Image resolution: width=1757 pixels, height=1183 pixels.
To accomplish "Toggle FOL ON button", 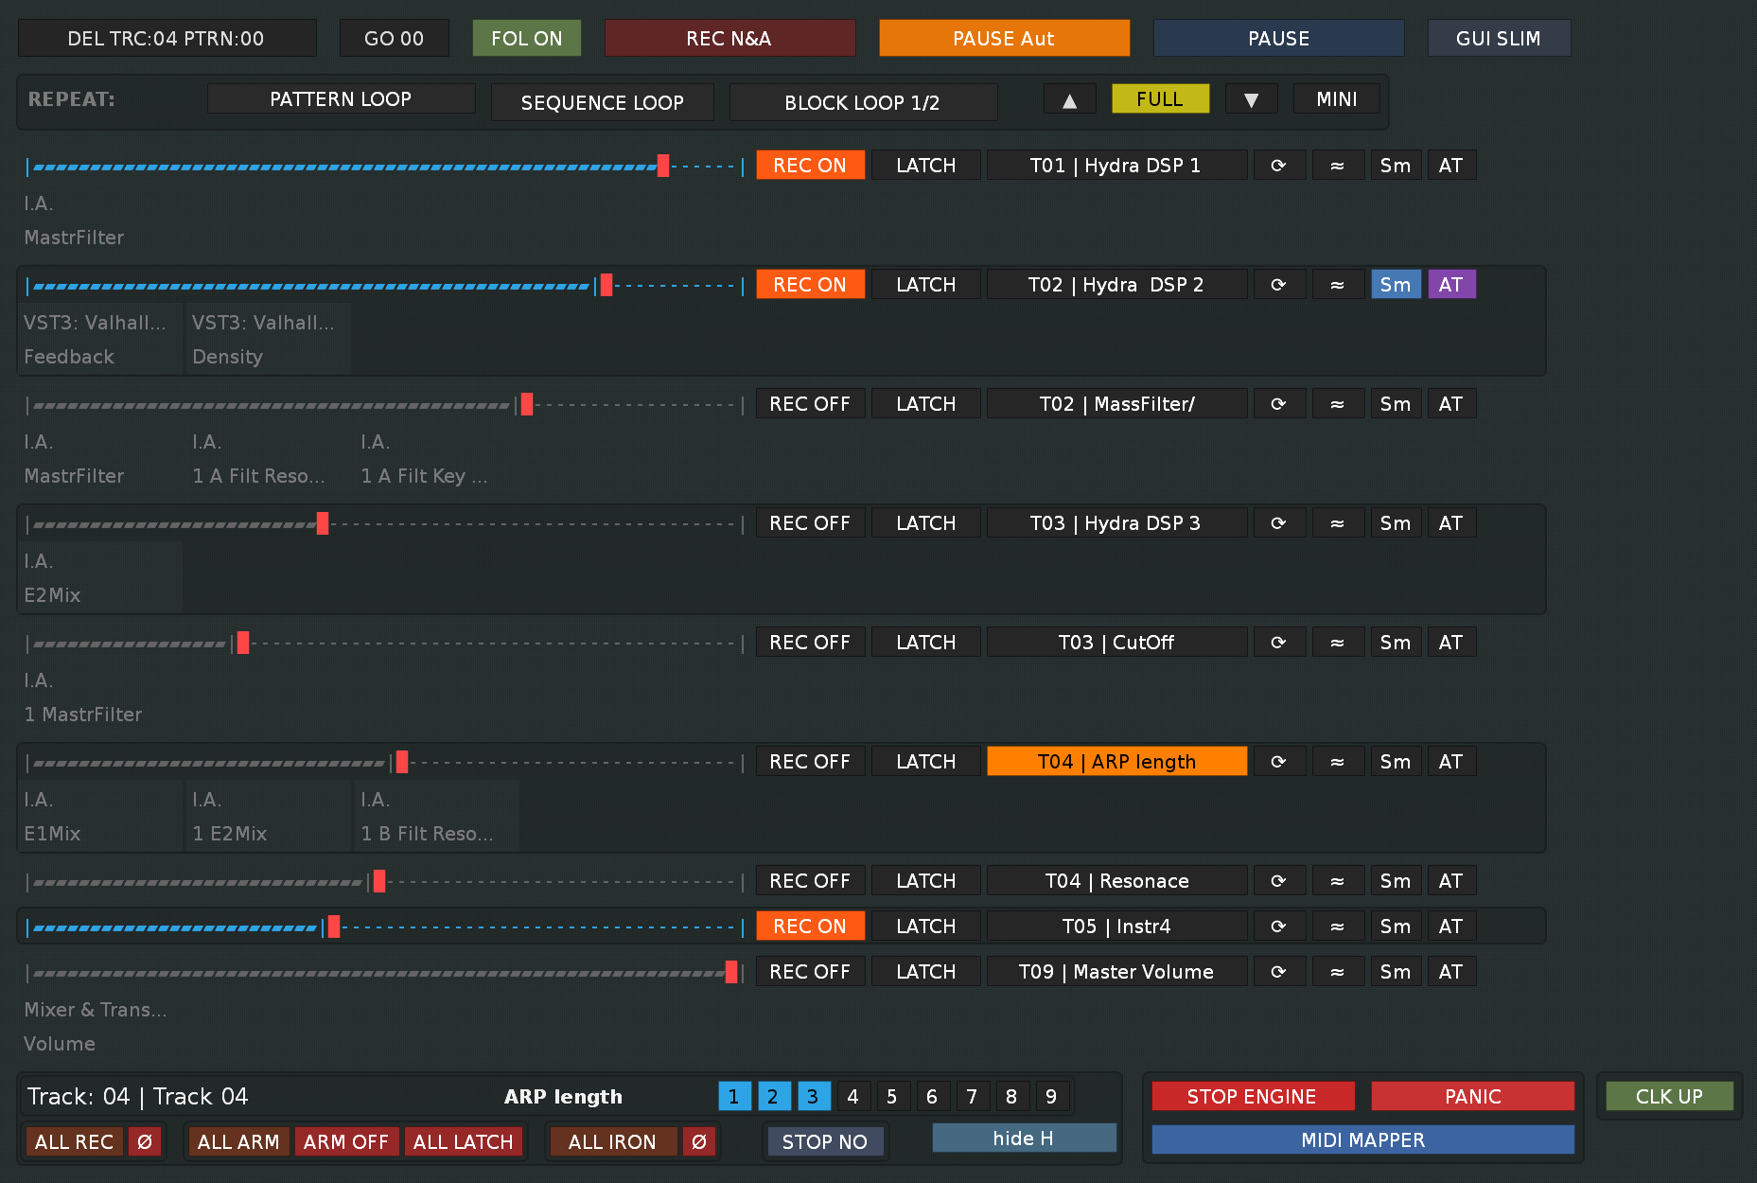I will click(527, 39).
